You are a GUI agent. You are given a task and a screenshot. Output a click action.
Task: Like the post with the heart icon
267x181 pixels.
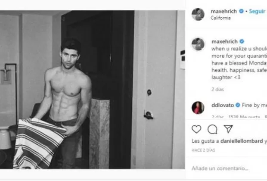coord(196,129)
